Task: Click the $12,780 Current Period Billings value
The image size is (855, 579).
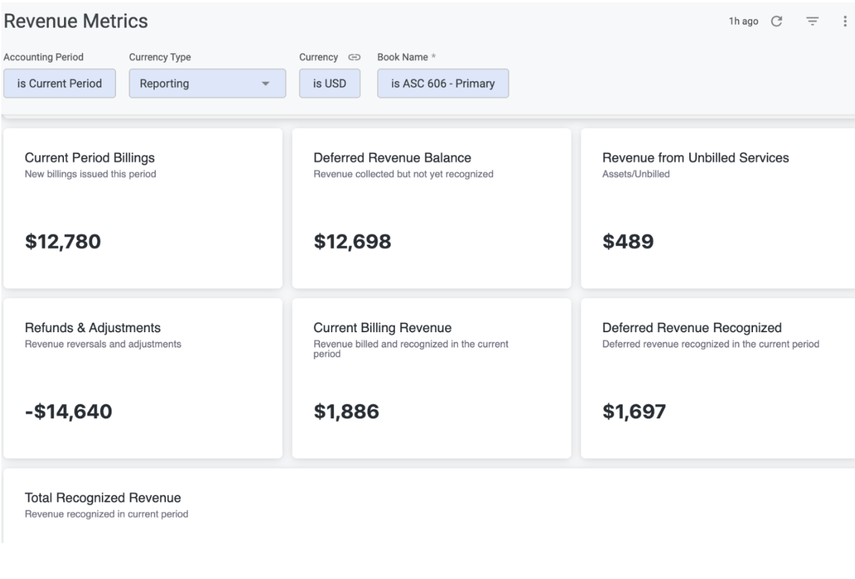Action: [x=63, y=242]
